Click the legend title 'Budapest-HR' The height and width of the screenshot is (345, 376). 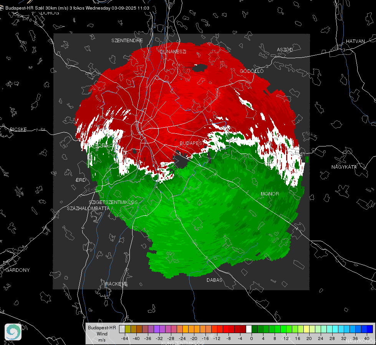pos(102,327)
